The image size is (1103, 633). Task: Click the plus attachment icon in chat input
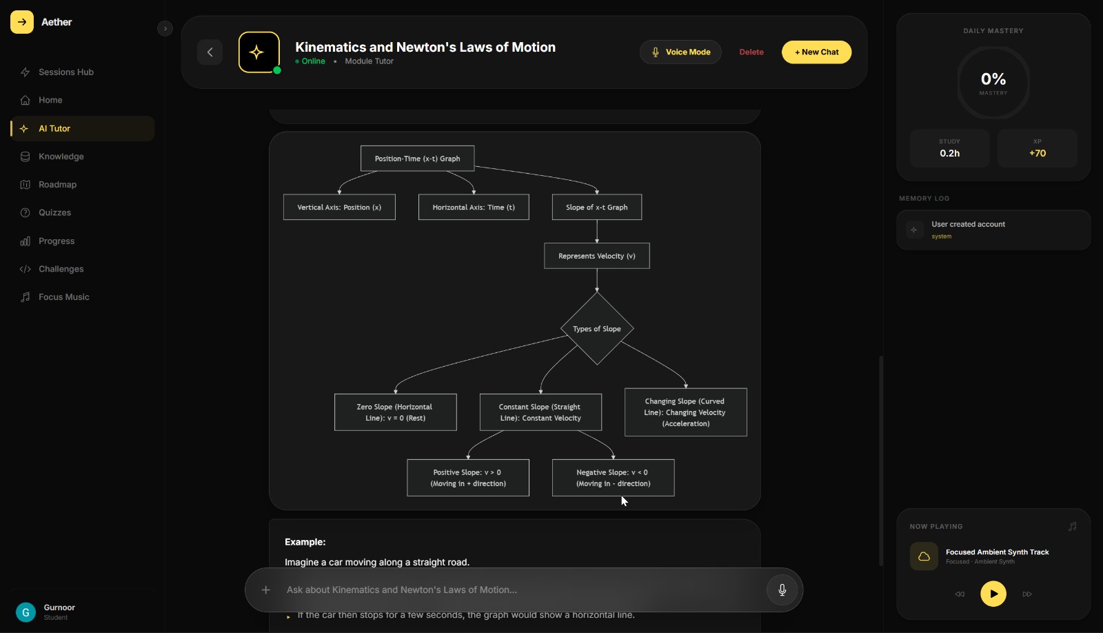pyautogui.click(x=265, y=590)
